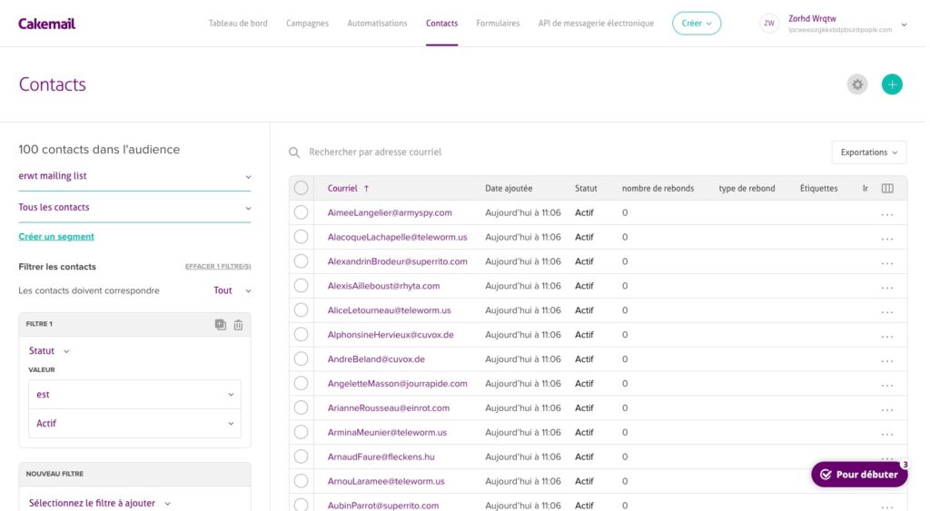Open contact AimeeLangelier@armyspy.com
This screenshot has width=930, height=511.
tap(390, 212)
